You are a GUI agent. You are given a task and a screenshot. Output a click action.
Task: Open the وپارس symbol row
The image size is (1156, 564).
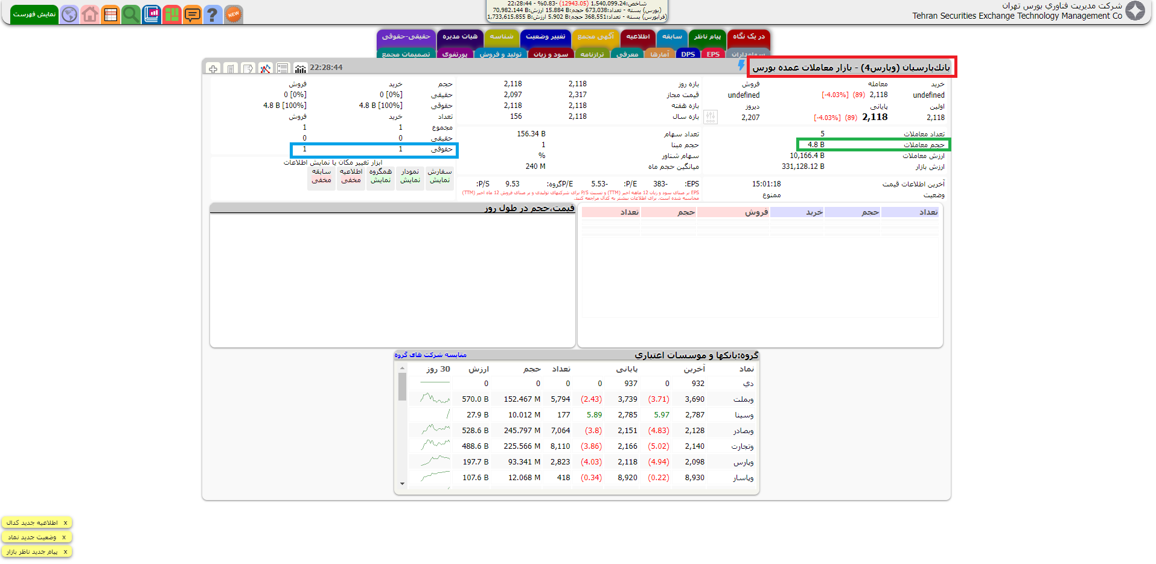[583, 462]
